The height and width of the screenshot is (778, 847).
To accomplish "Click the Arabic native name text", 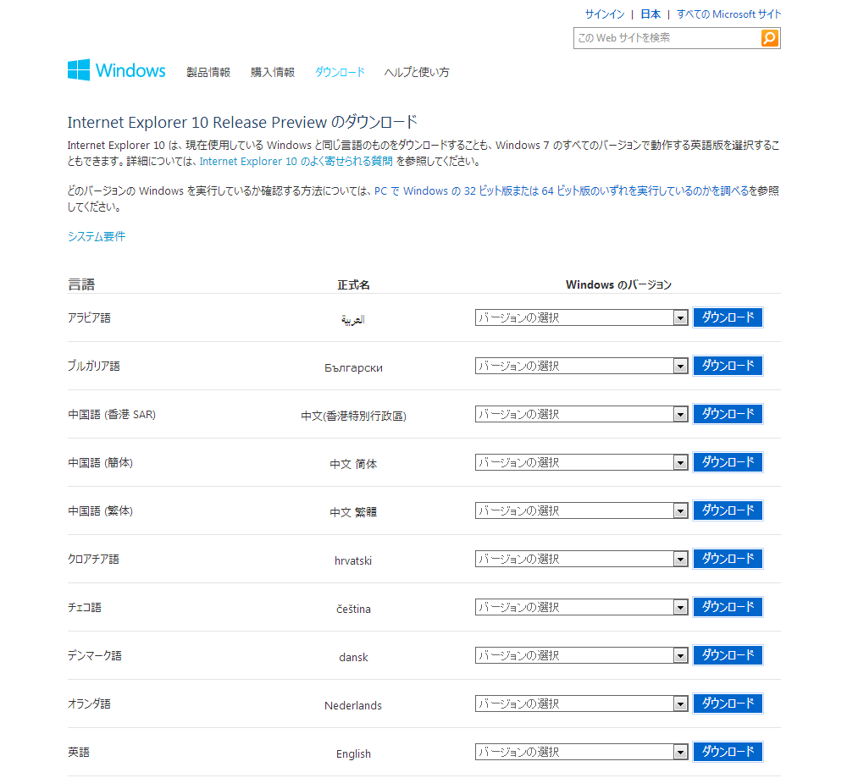I will click(x=353, y=320).
